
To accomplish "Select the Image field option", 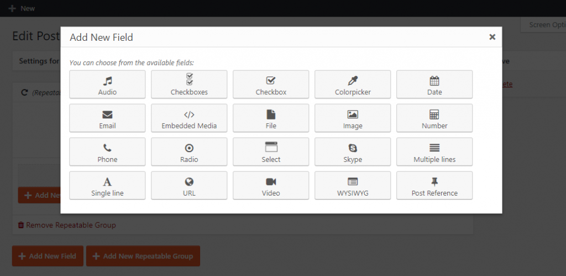I will (353, 118).
